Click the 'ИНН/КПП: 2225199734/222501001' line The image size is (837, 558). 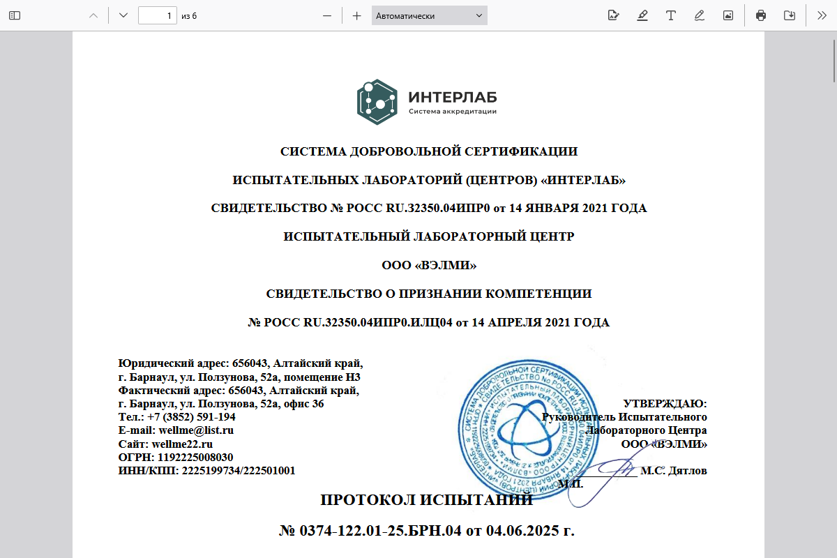[207, 471]
